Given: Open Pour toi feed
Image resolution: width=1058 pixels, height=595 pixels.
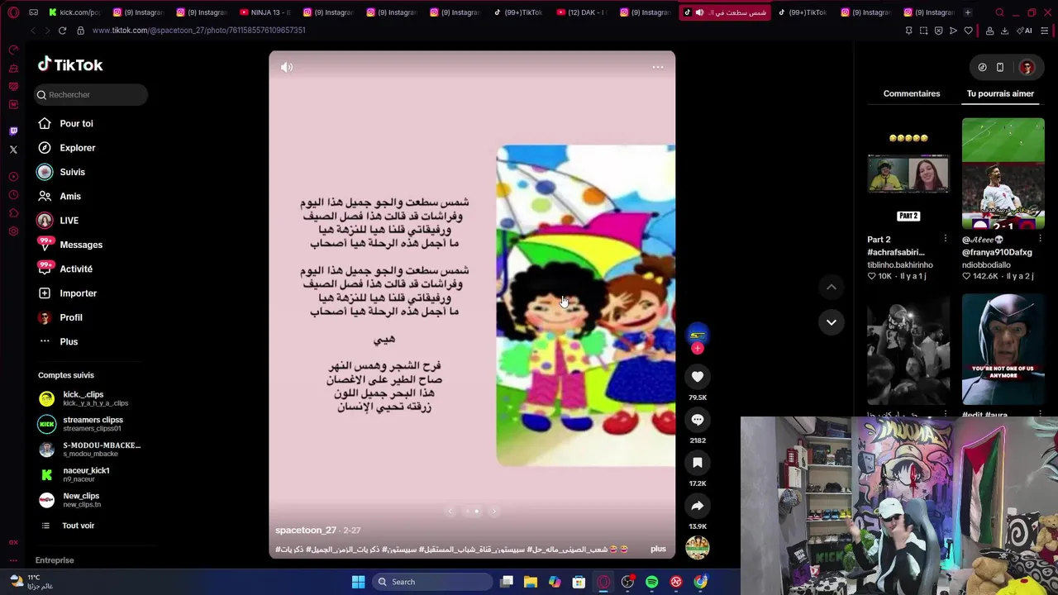Looking at the screenshot, I should point(76,123).
